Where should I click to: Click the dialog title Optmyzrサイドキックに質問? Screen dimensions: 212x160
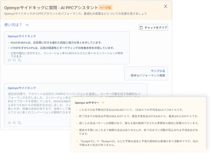pyautogui.click(x=51, y=8)
